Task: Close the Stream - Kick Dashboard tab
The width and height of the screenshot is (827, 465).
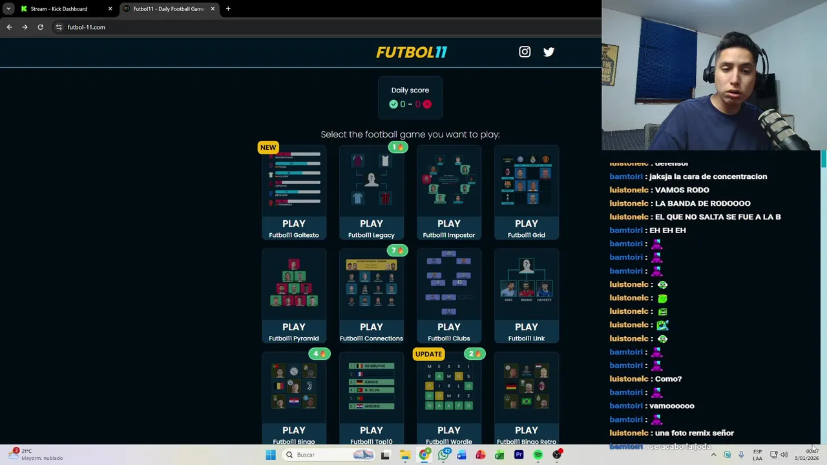Action: click(110, 9)
